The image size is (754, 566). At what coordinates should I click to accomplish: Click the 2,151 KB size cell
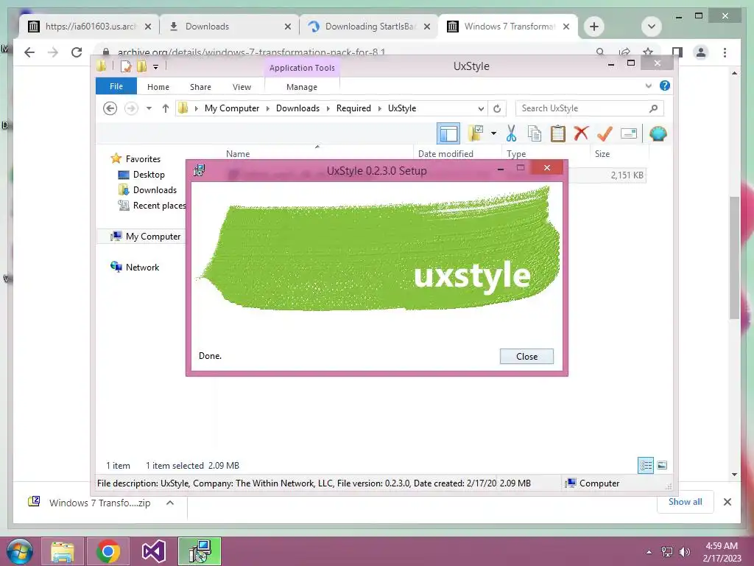coord(627,175)
